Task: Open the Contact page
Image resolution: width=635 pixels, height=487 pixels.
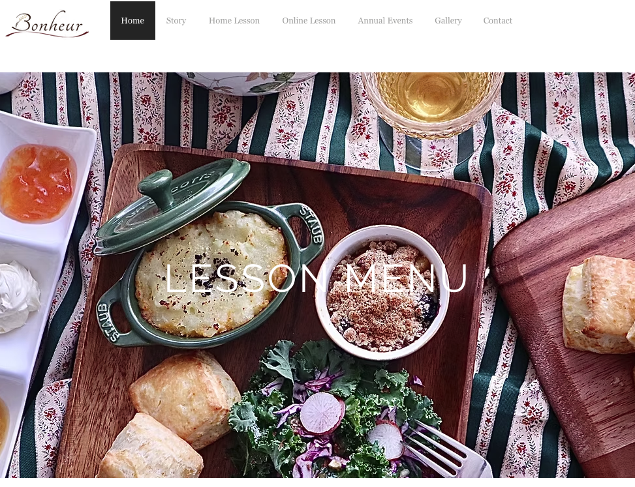Action: point(498,21)
